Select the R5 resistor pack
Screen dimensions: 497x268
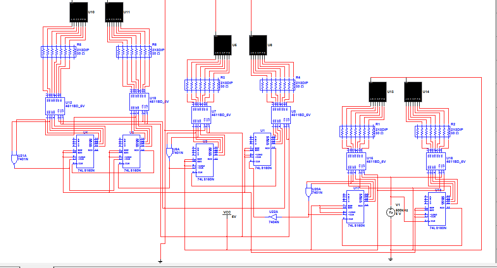click(x=59, y=52)
